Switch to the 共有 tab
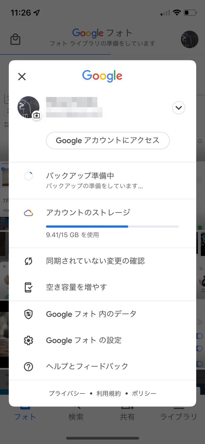This screenshot has width=205, height=444. coord(127,416)
